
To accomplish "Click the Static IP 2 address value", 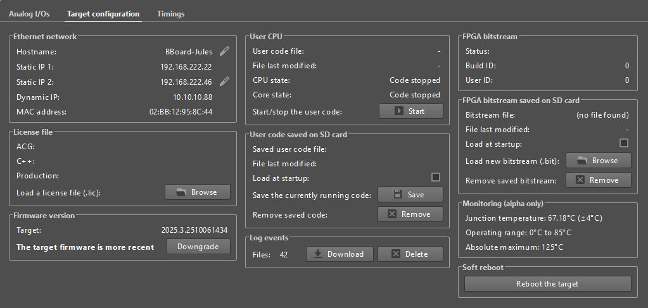I will tap(186, 82).
